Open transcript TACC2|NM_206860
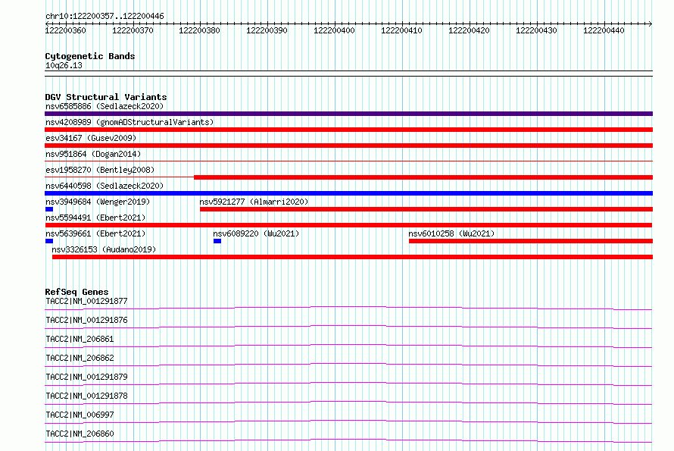The image size is (674, 451). (80, 434)
